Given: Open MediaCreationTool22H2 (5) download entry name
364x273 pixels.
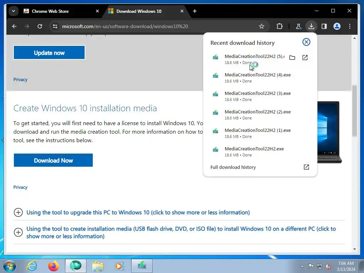Looking at the screenshot, I should click(255, 57).
